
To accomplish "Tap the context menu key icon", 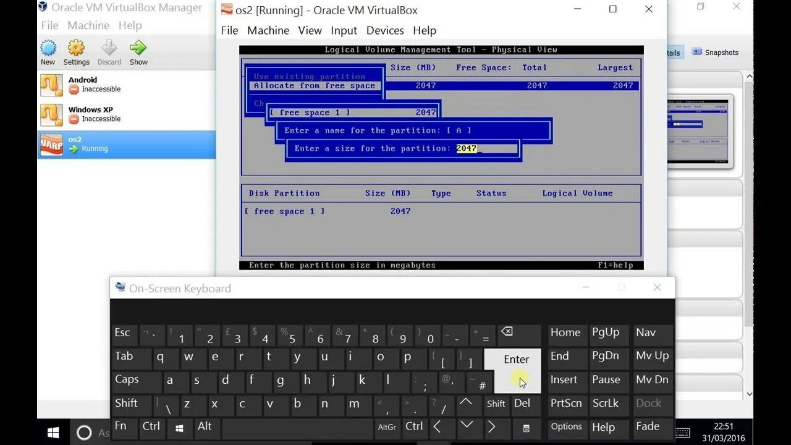I will (x=526, y=428).
